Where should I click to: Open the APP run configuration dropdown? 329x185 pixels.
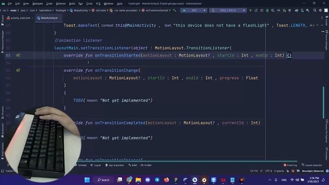[x=194, y=10]
